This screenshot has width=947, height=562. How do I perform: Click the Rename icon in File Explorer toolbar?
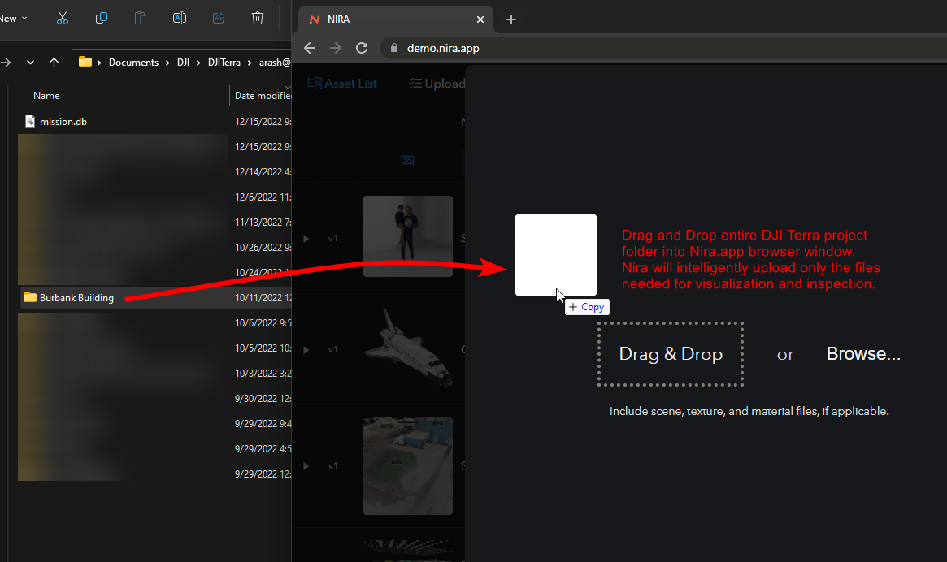(x=180, y=19)
